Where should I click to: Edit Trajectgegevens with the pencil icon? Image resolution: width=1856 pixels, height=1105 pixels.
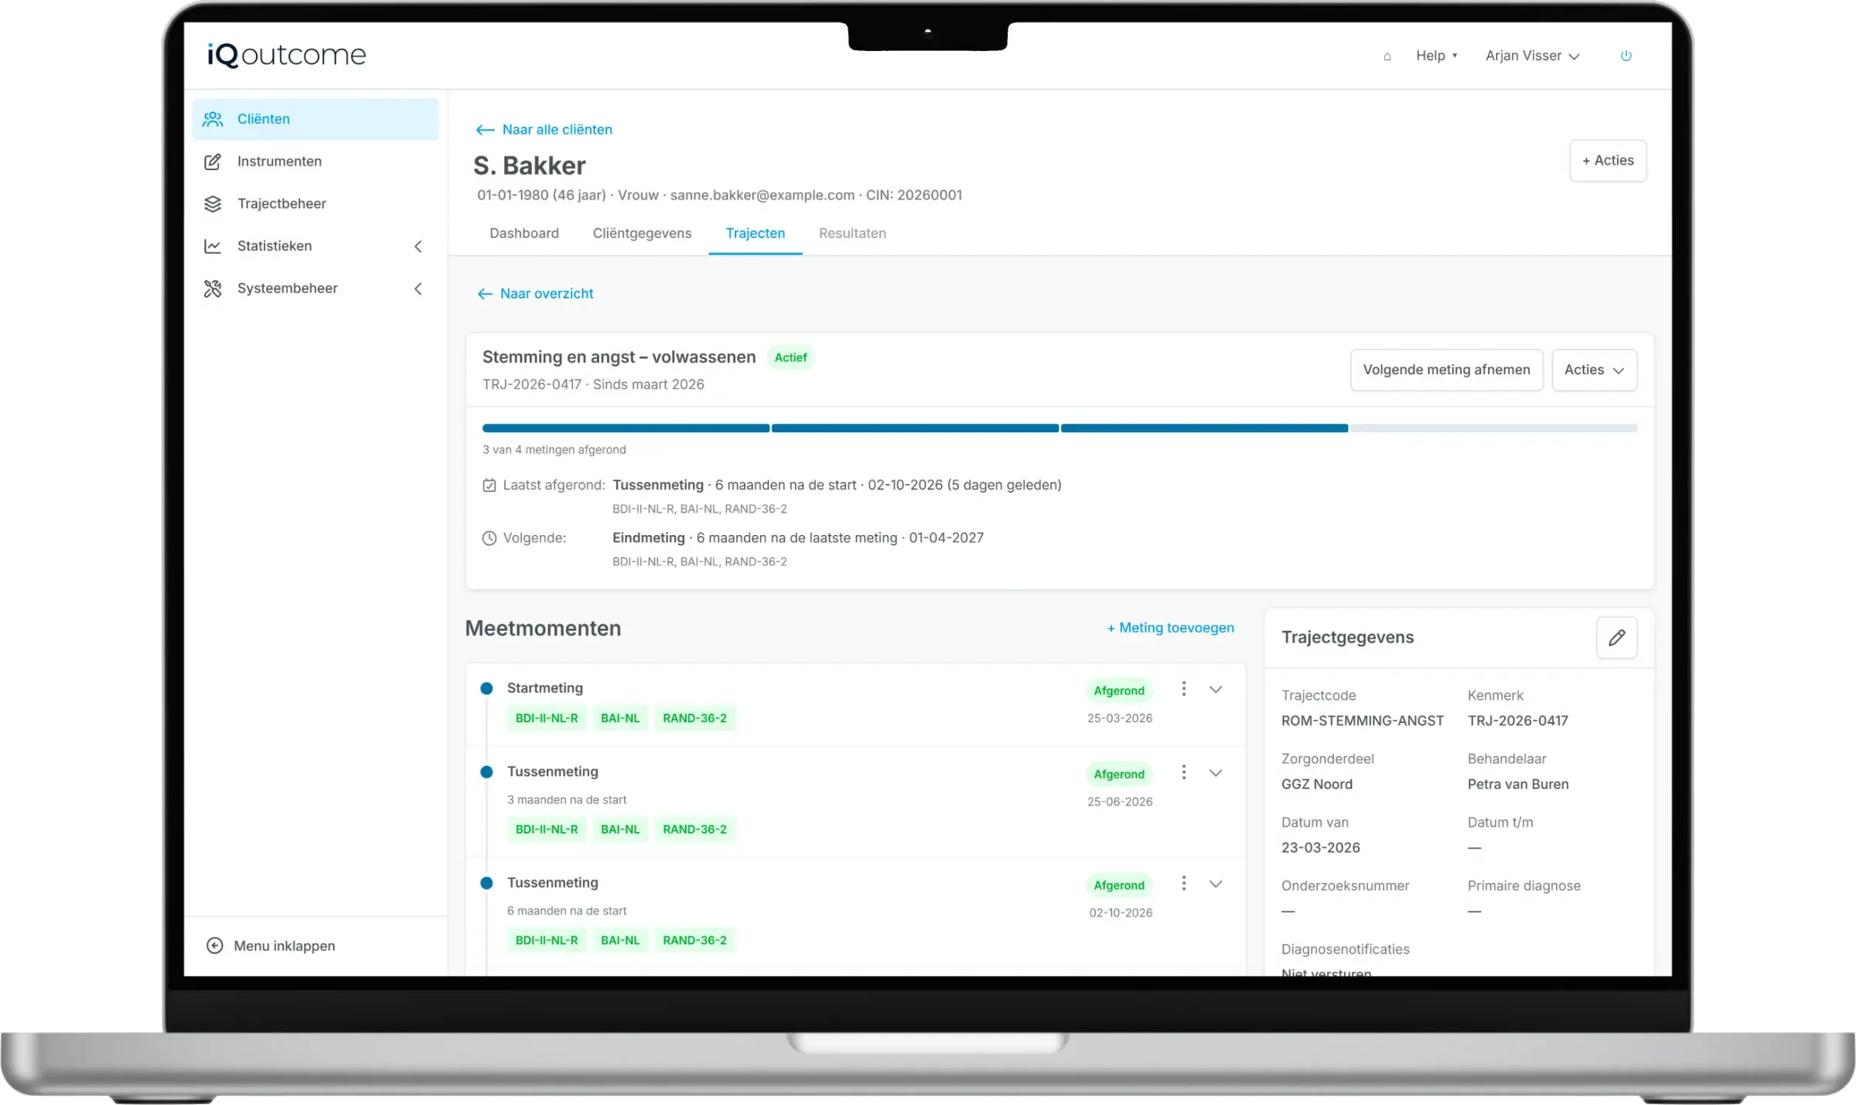[1616, 638]
